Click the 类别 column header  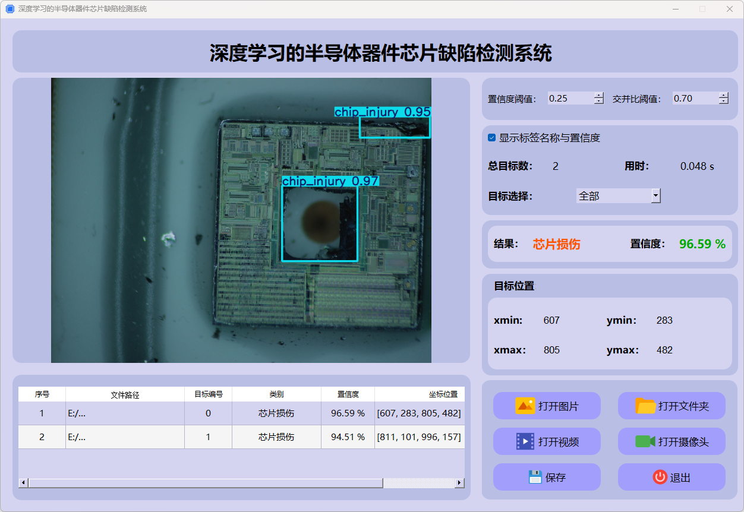tap(276, 394)
